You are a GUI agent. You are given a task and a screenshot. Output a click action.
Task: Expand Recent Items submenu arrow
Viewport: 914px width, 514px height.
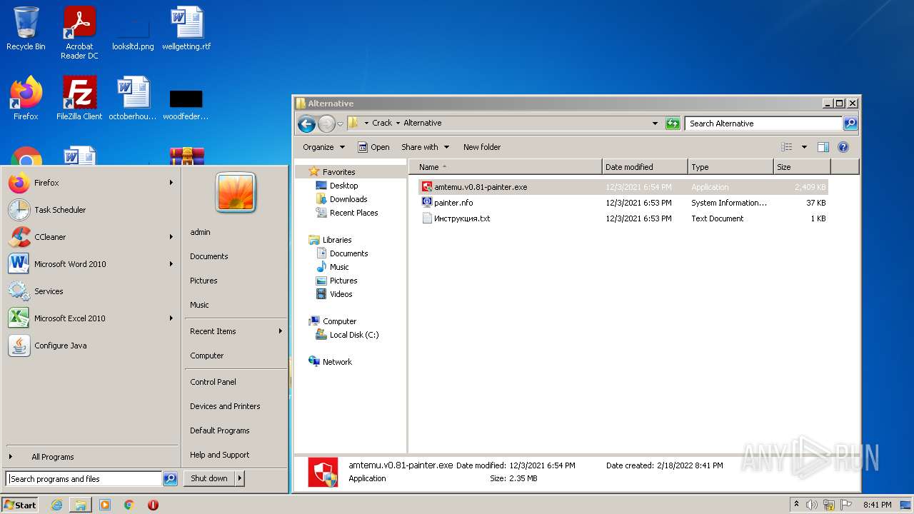[x=281, y=331]
